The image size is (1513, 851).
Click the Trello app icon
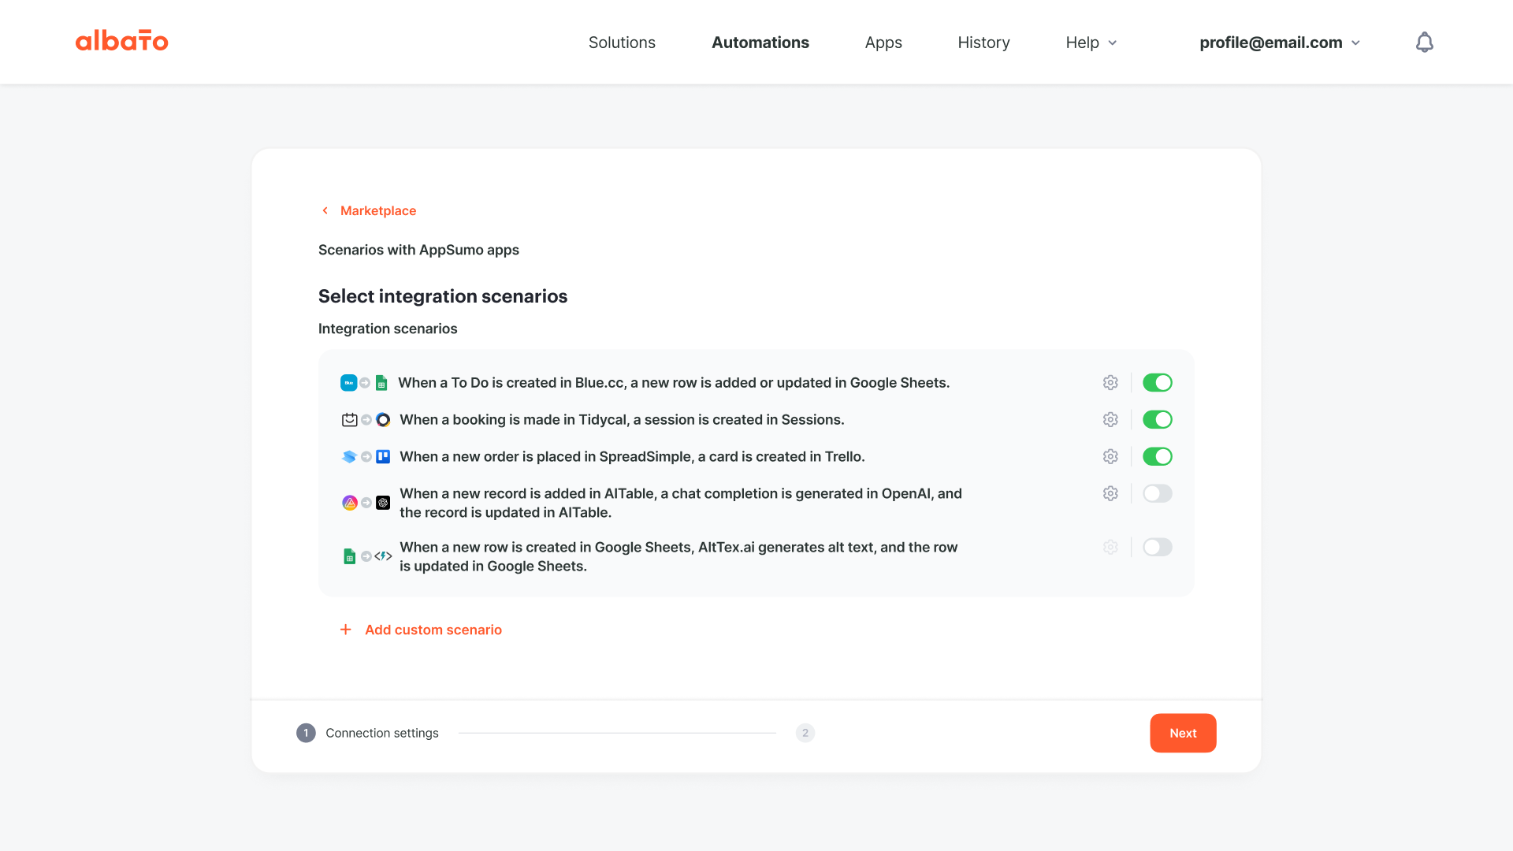[x=383, y=457]
